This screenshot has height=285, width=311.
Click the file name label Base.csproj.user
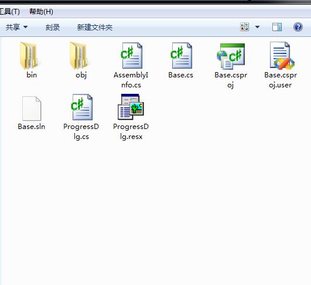click(281, 80)
